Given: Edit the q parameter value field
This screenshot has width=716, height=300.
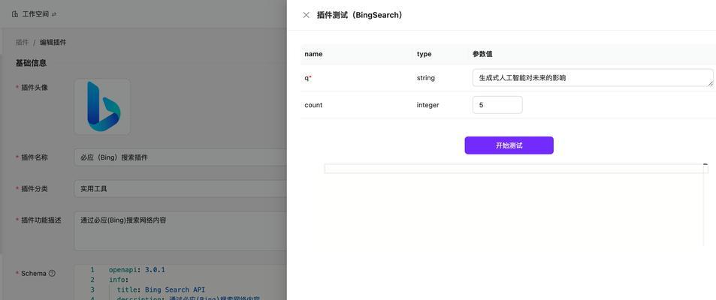Looking at the screenshot, I should (593, 78).
